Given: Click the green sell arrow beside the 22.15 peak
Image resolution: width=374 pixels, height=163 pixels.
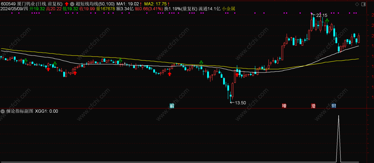Looking at the screenshot, I should click(327, 21).
